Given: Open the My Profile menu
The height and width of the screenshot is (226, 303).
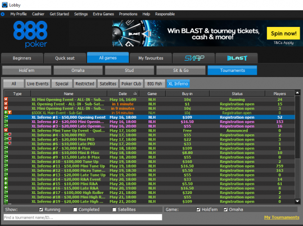Looking at the screenshot, I should tap(19, 14).
